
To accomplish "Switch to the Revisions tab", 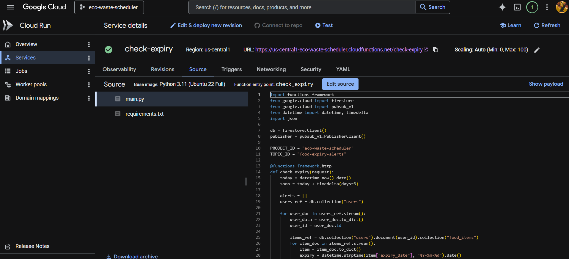I will [163, 69].
